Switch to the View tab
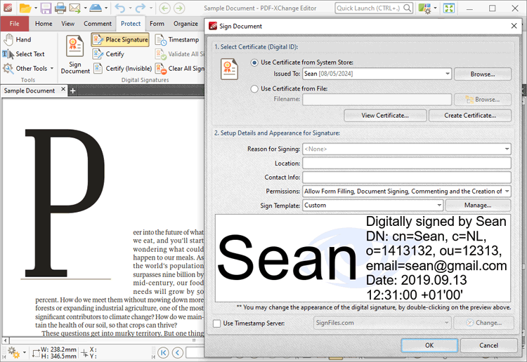This screenshot has width=527, height=362. (x=68, y=23)
